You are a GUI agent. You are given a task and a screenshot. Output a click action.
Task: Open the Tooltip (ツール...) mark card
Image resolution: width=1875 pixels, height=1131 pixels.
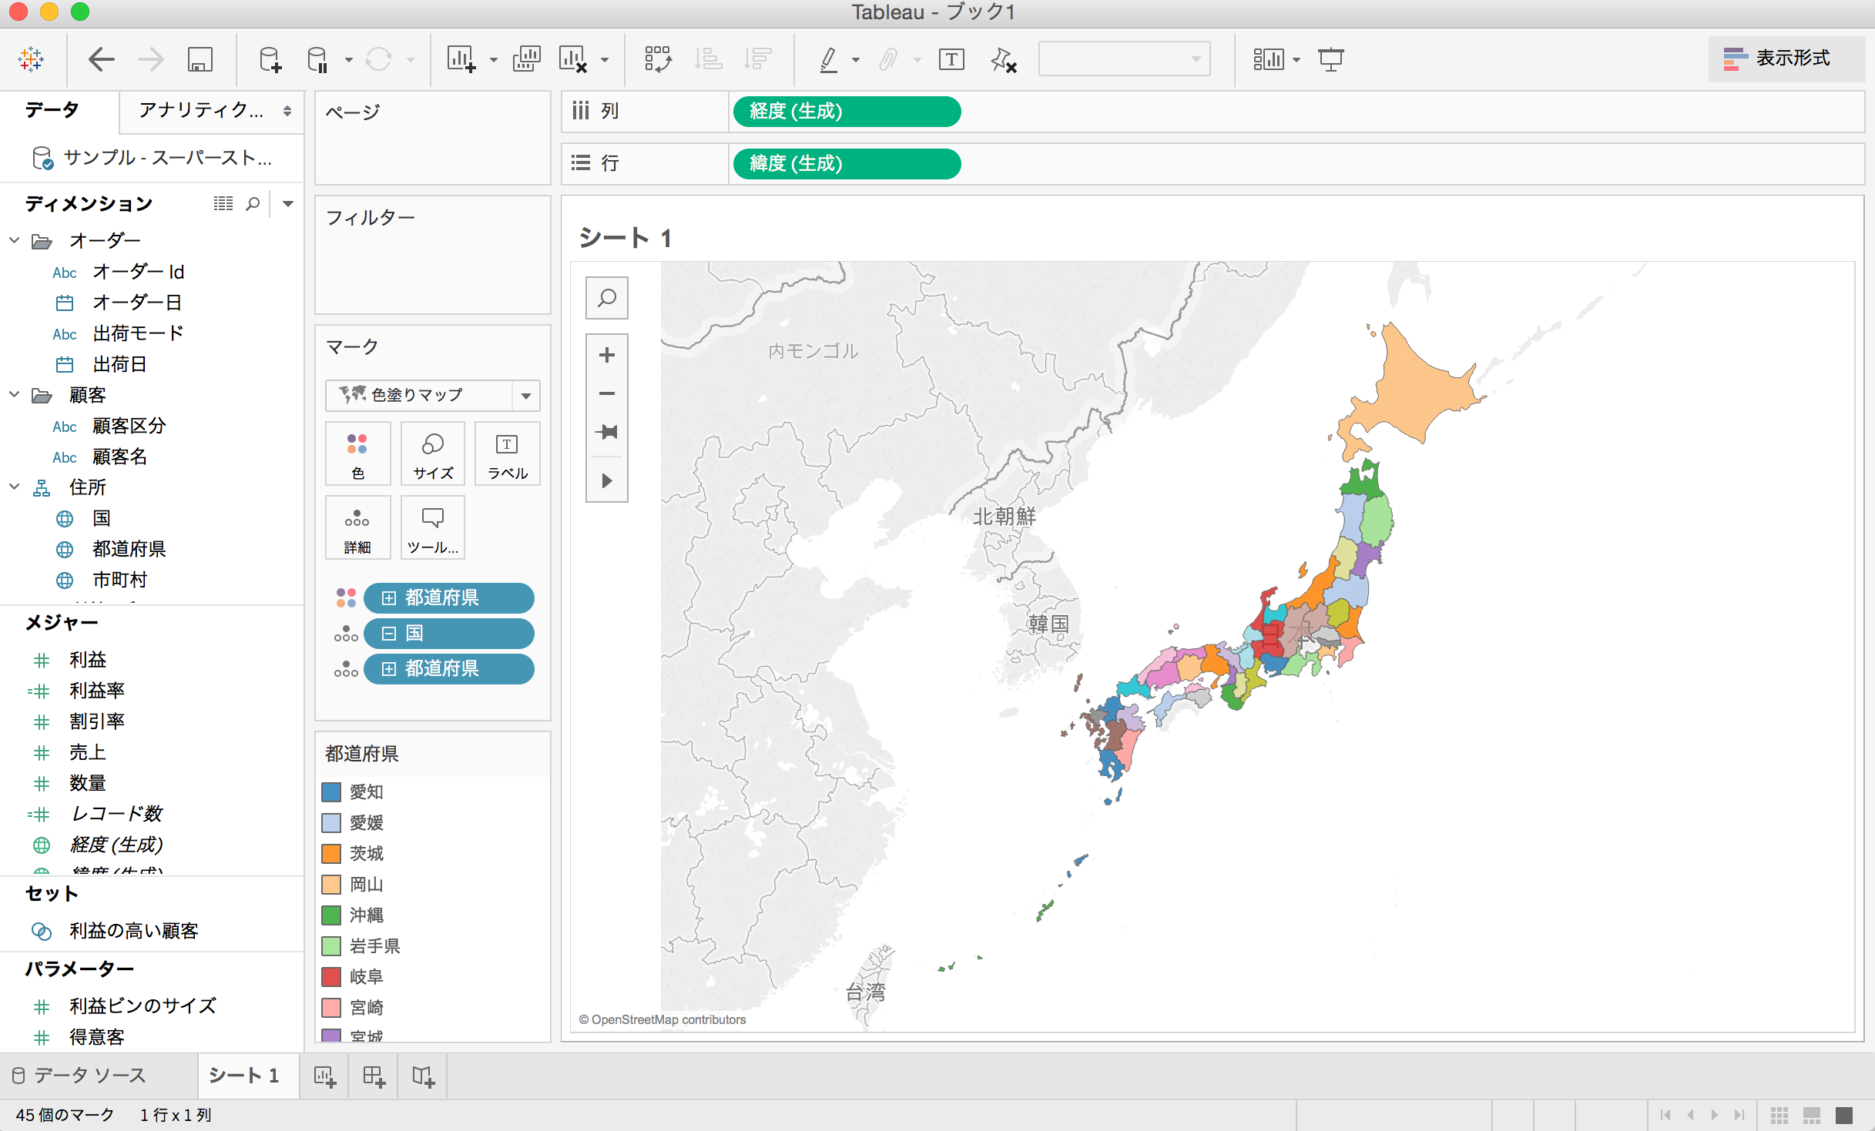pyautogui.click(x=433, y=527)
